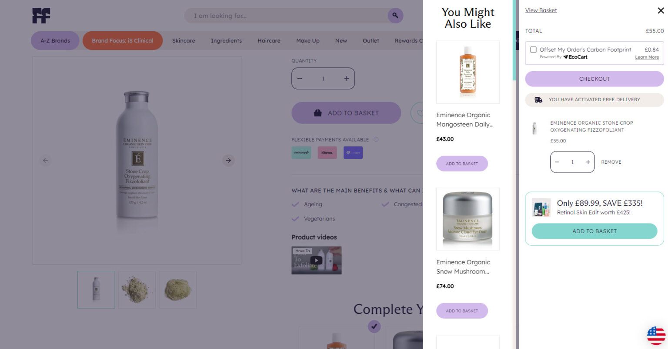Tick Offset My Order's Carbon Footprint checkbox
Screen dimensions: 668x349
(533, 49)
